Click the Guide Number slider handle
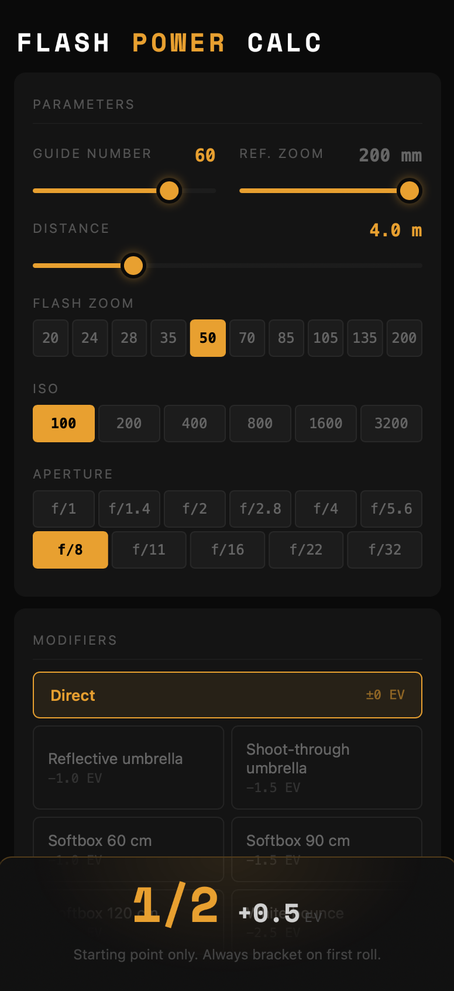This screenshot has width=454, height=991. coord(169,191)
